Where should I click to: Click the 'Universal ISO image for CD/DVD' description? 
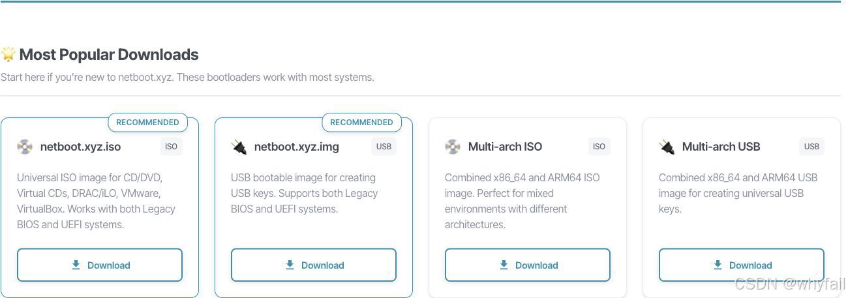coord(96,201)
